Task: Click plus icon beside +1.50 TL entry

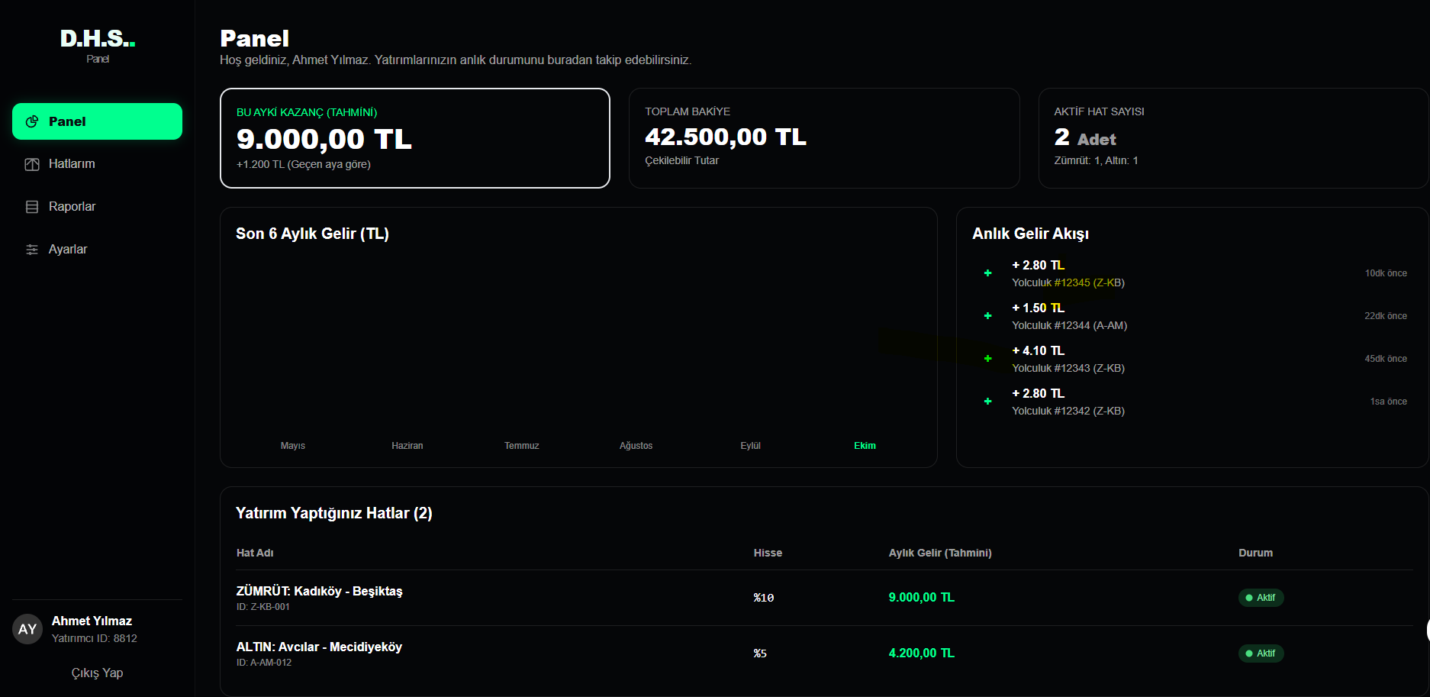Action: coord(987,316)
